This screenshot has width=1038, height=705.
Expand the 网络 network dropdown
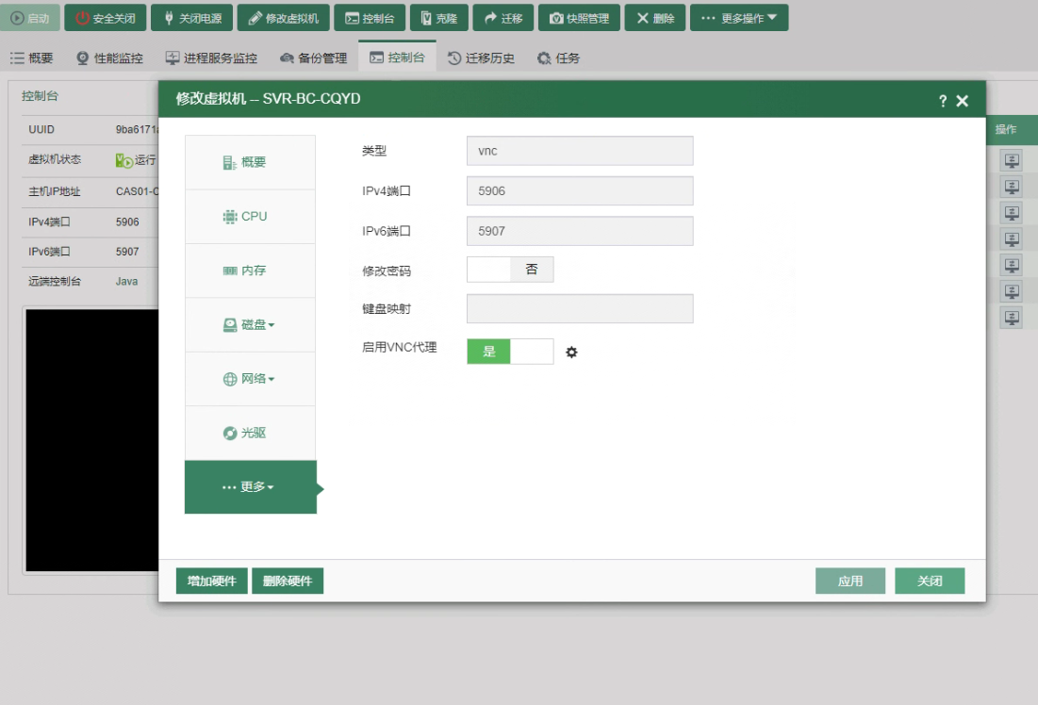[x=250, y=379]
